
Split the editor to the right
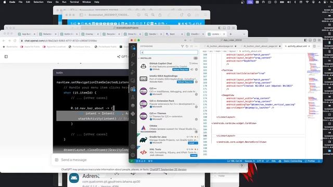point(314,46)
